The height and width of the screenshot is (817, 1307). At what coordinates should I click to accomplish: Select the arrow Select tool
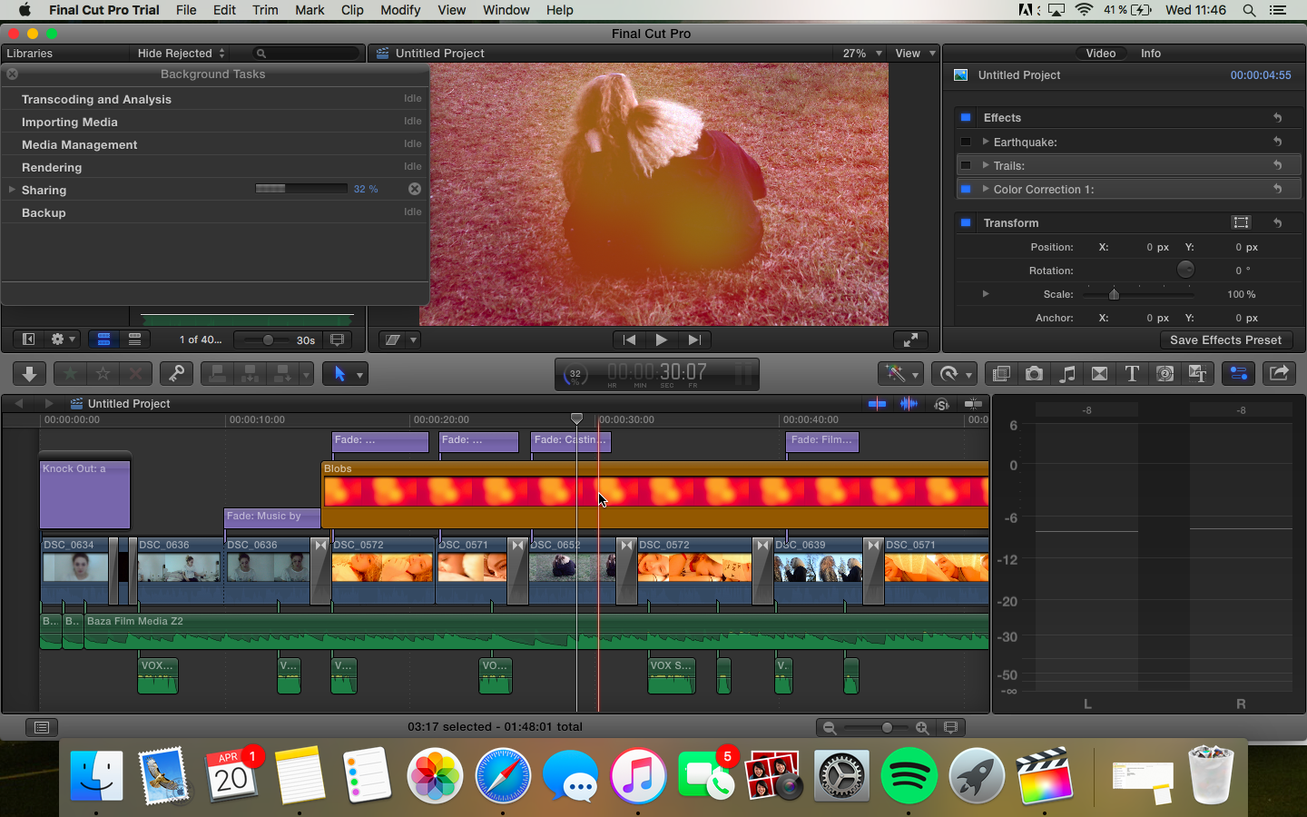pyautogui.click(x=339, y=374)
